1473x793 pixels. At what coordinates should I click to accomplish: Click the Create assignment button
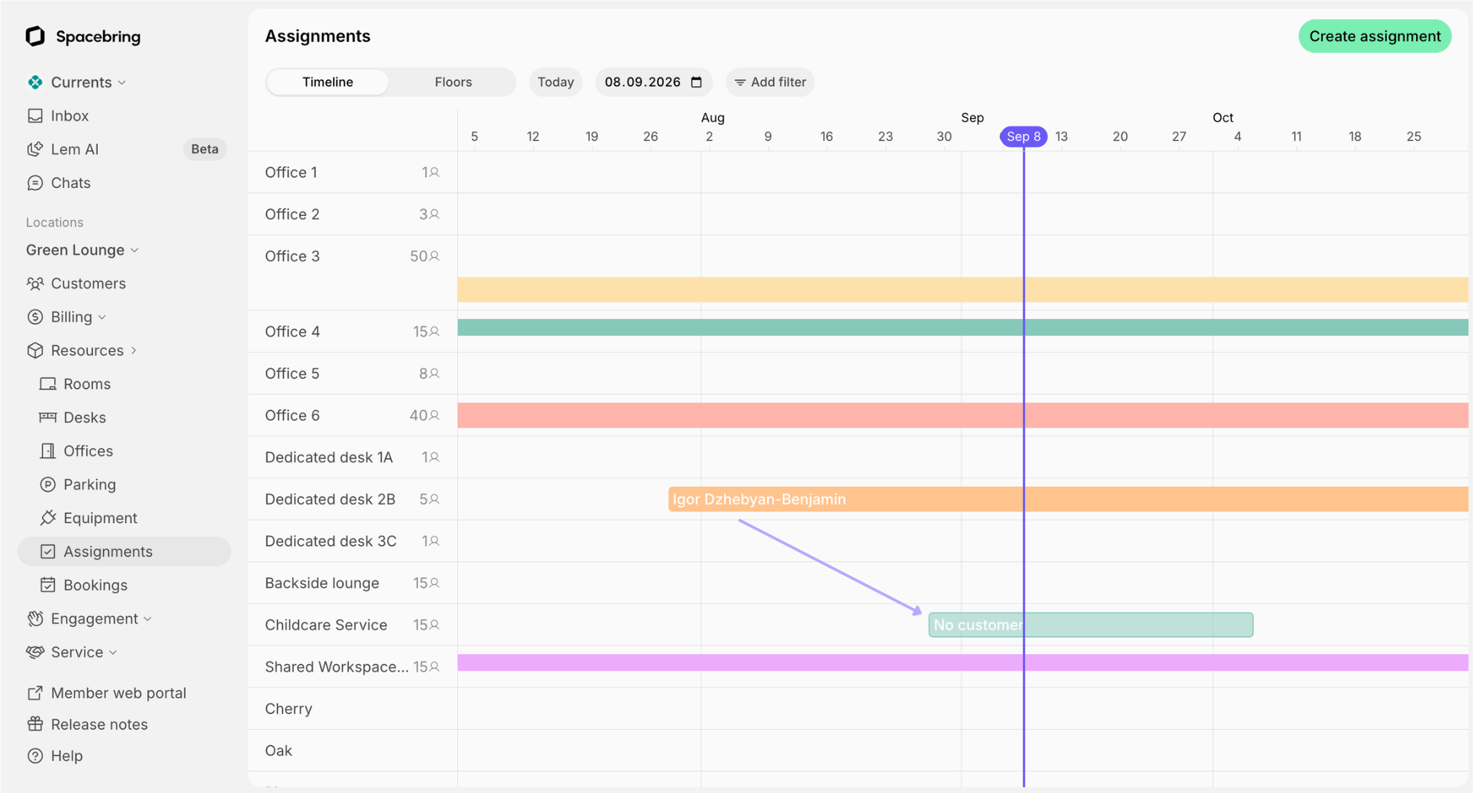tap(1374, 36)
